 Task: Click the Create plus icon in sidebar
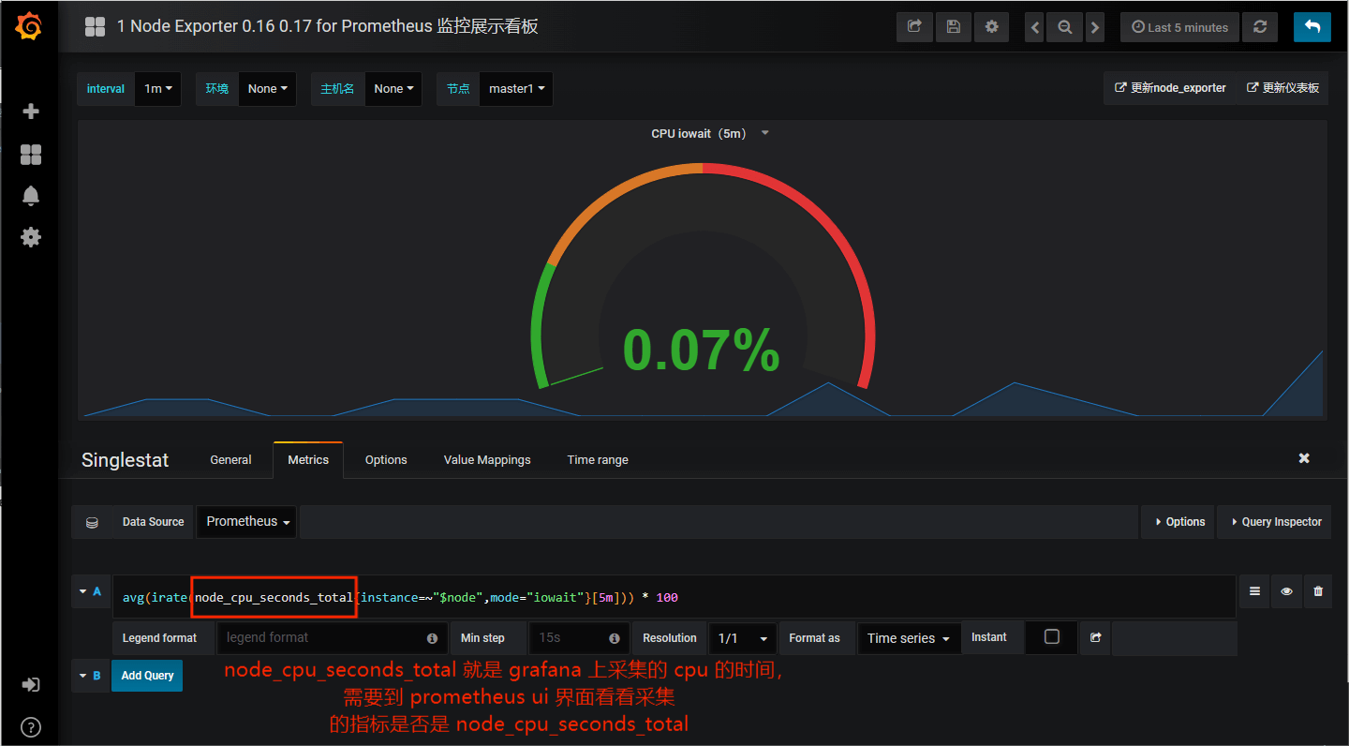point(31,112)
